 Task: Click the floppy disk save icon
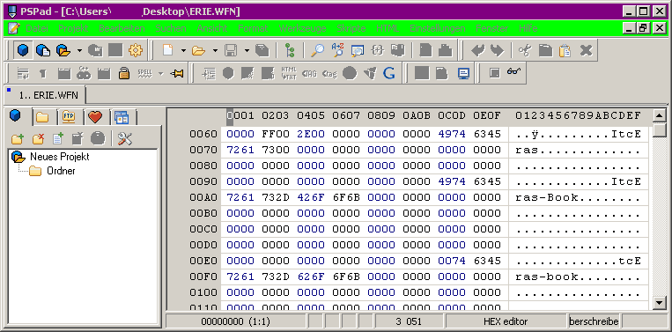click(x=231, y=51)
